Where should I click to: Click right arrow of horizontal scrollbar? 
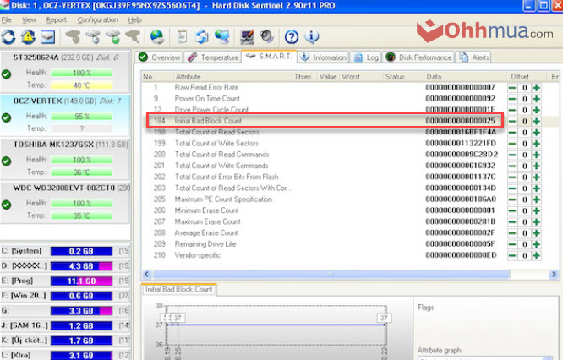(x=554, y=274)
